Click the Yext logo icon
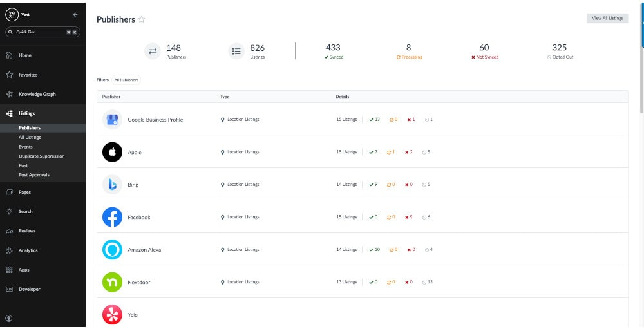This screenshot has width=644, height=329. (12, 15)
